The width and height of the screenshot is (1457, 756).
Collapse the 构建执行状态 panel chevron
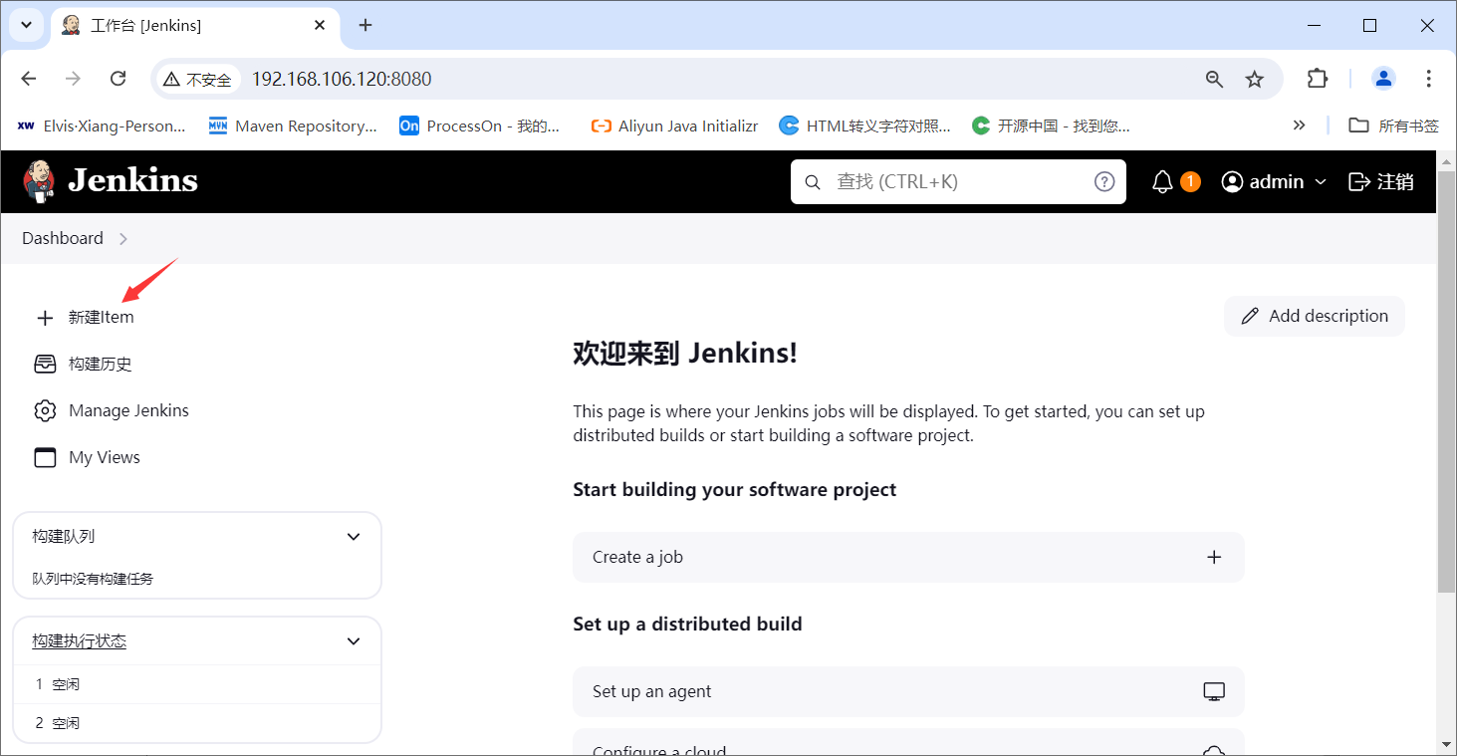tap(354, 640)
